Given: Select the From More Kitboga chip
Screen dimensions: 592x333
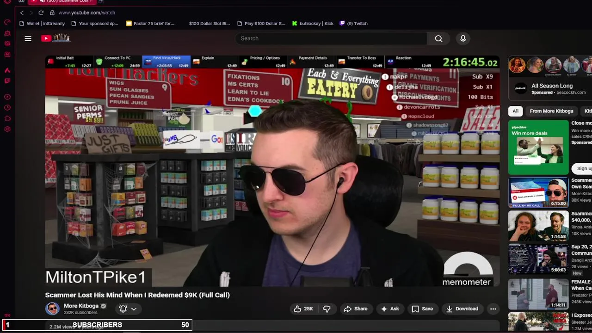Looking at the screenshot, I should (x=551, y=111).
